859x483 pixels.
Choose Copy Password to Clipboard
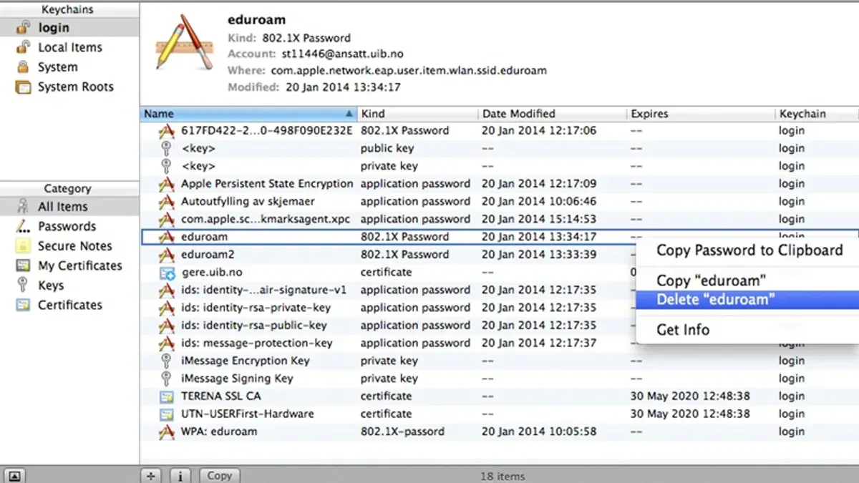749,250
